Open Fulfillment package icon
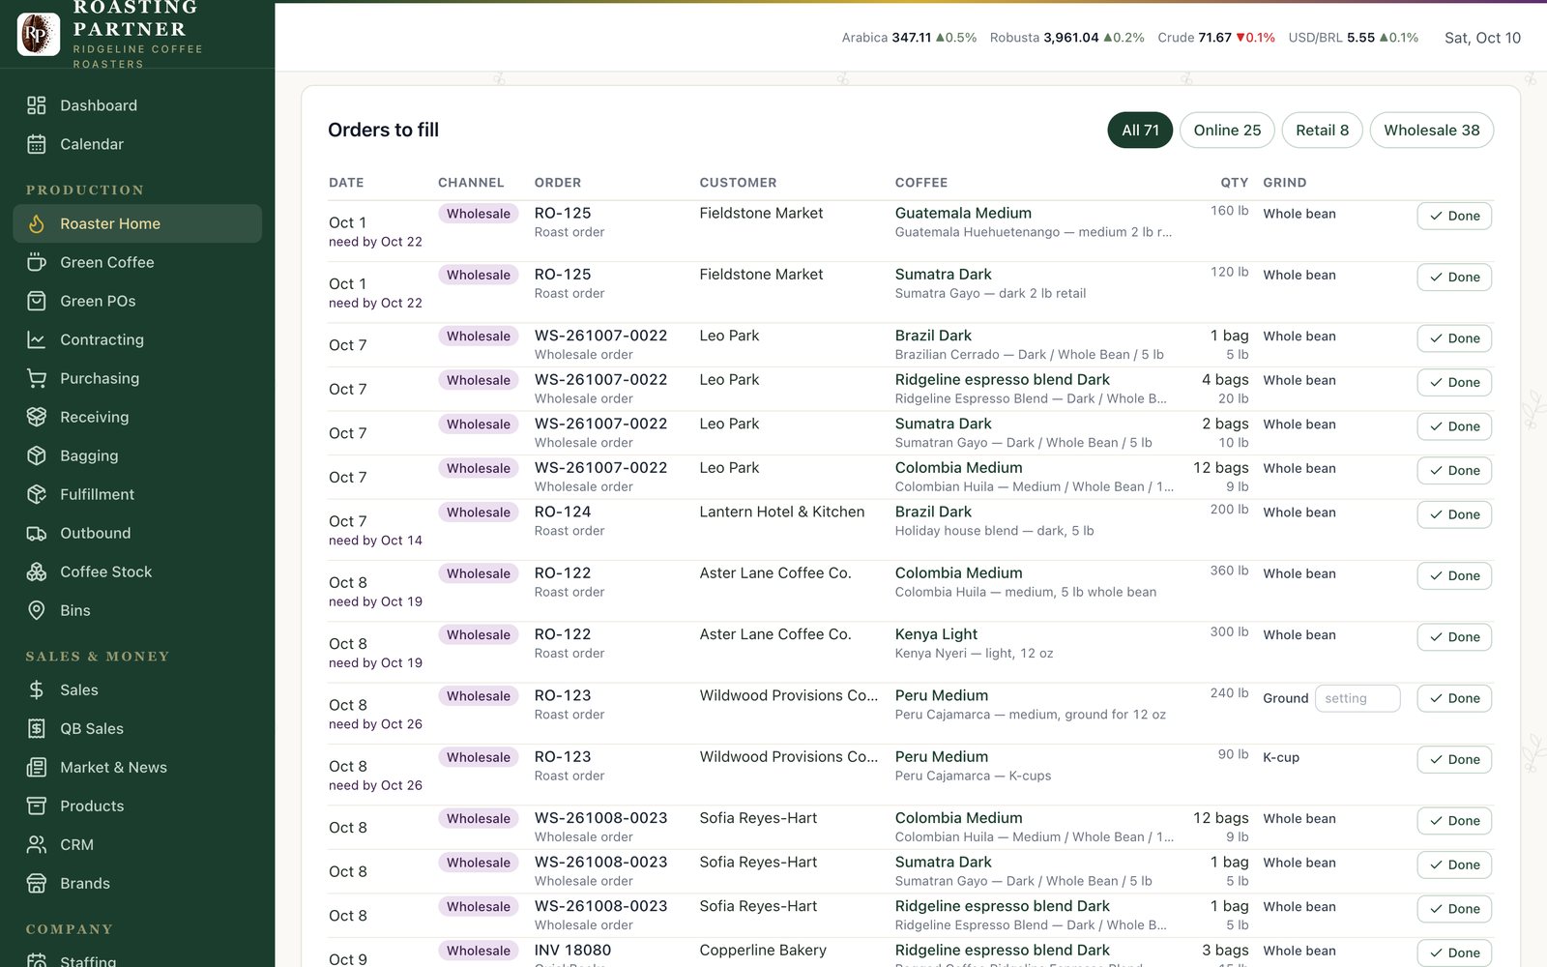The image size is (1547, 967). click(x=37, y=494)
